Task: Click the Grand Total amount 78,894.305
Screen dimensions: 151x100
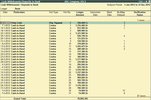Action: 83,99
